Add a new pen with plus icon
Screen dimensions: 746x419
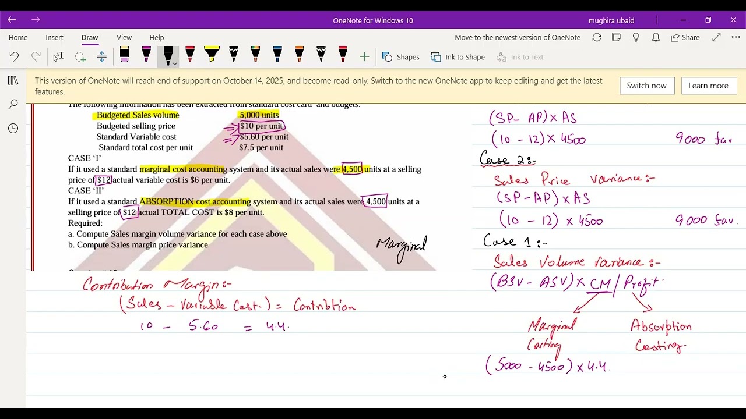coord(364,57)
